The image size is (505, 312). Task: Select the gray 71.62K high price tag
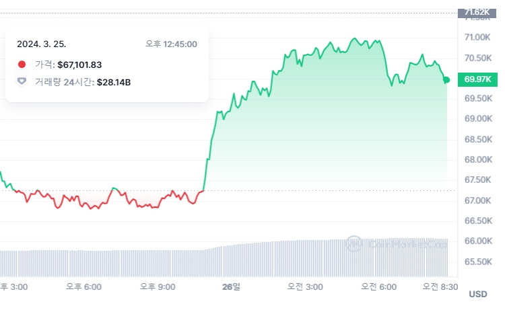478,12
